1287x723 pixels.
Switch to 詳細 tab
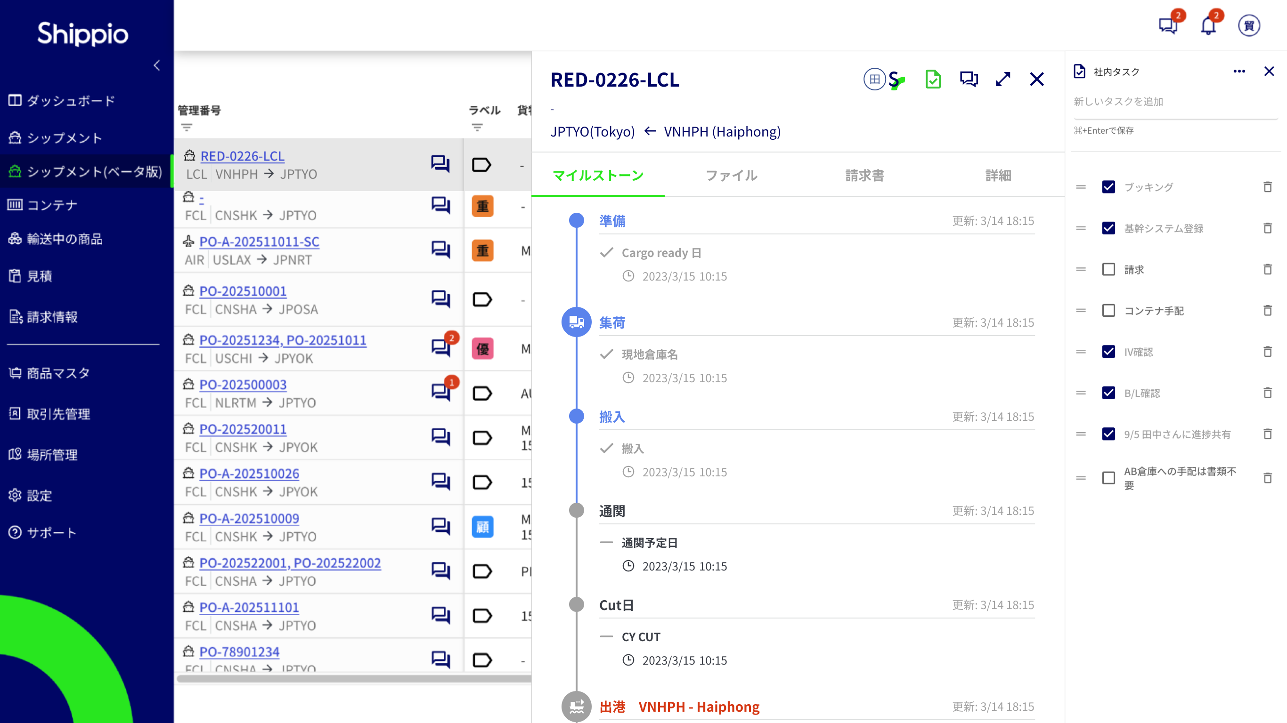tap(998, 175)
